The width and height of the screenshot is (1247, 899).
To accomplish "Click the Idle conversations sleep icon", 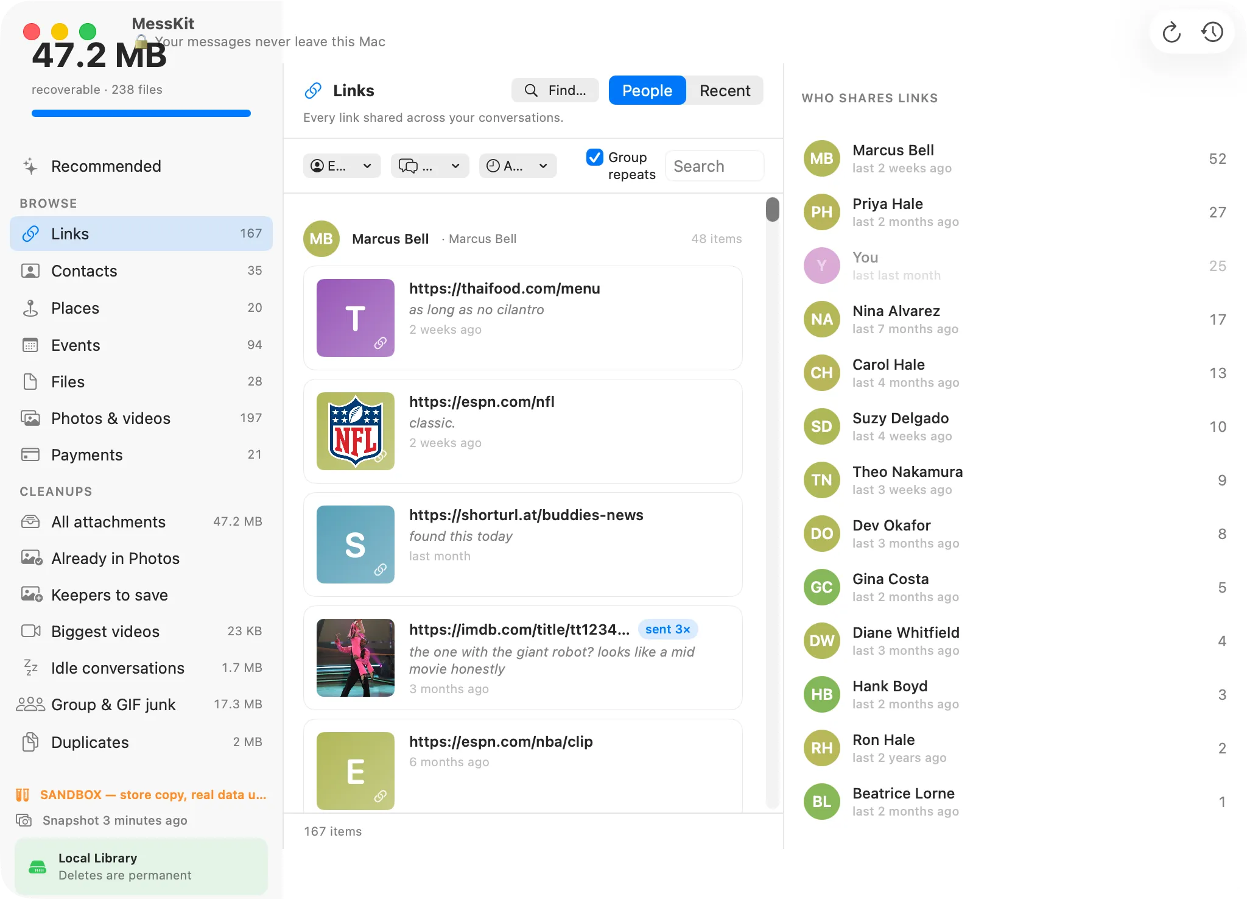I will pos(30,668).
